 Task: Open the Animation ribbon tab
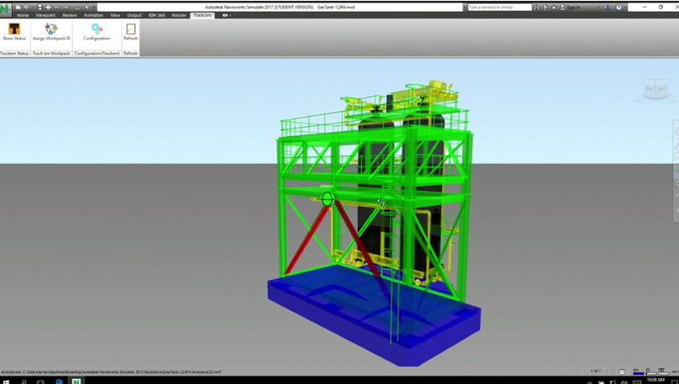pyautogui.click(x=93, y=15)
